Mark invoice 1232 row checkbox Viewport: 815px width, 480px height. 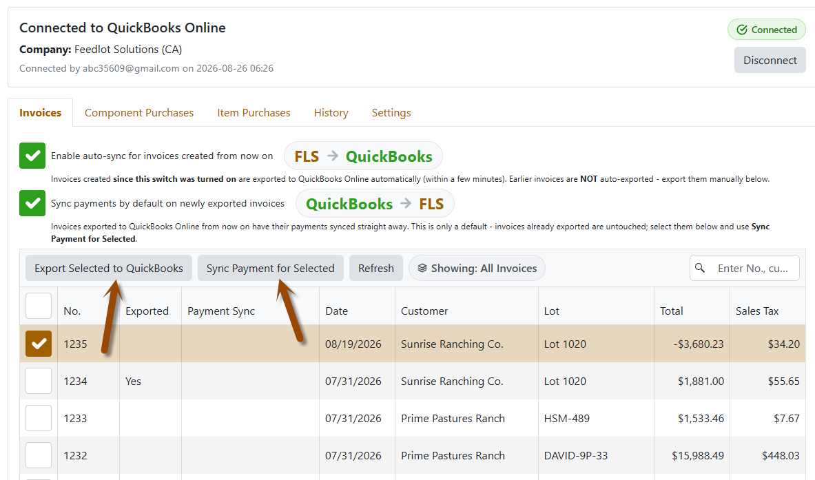tap(39, 455)
